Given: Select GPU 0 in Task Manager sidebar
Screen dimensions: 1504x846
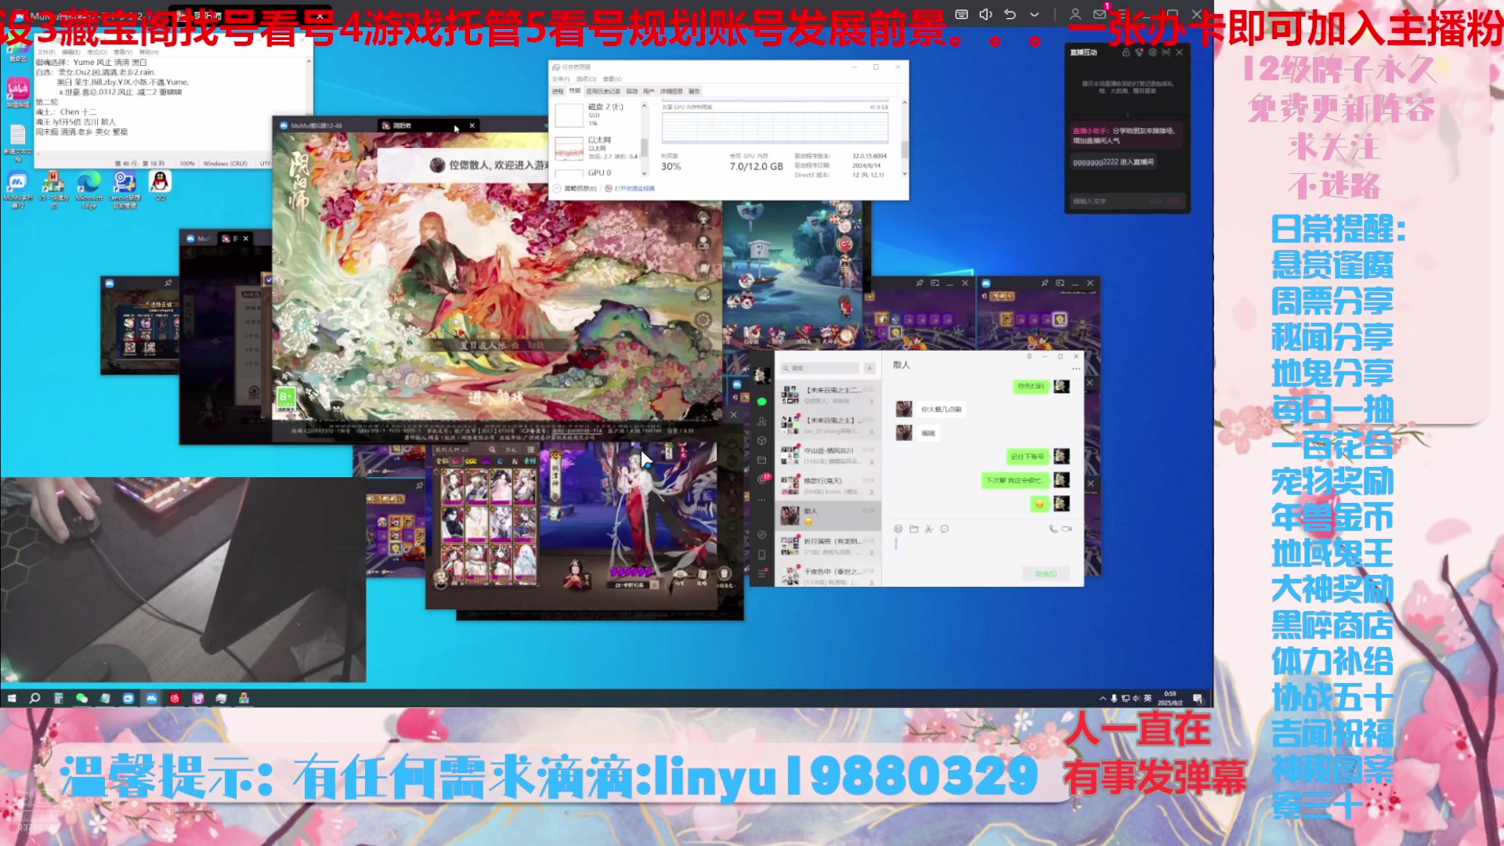Looking at the screenshot, I should tap(597, 173).
